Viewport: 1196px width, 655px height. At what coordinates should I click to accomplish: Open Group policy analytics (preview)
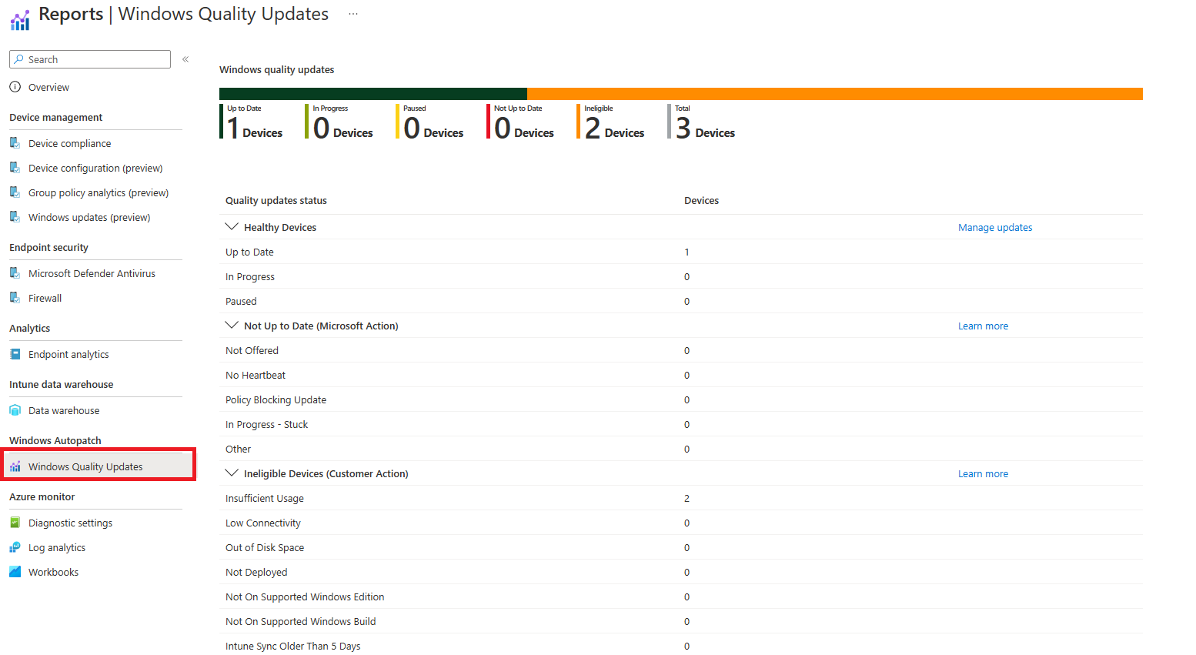[x=99, y=192]
